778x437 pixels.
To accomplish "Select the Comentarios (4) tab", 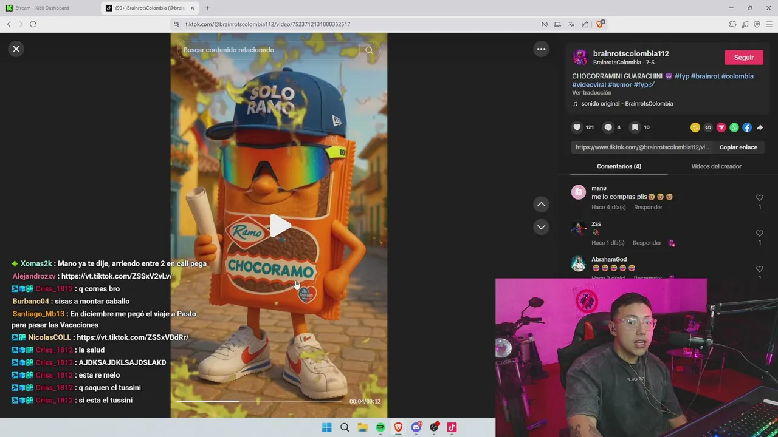I will pyautogui.click(x=619, y=166).
